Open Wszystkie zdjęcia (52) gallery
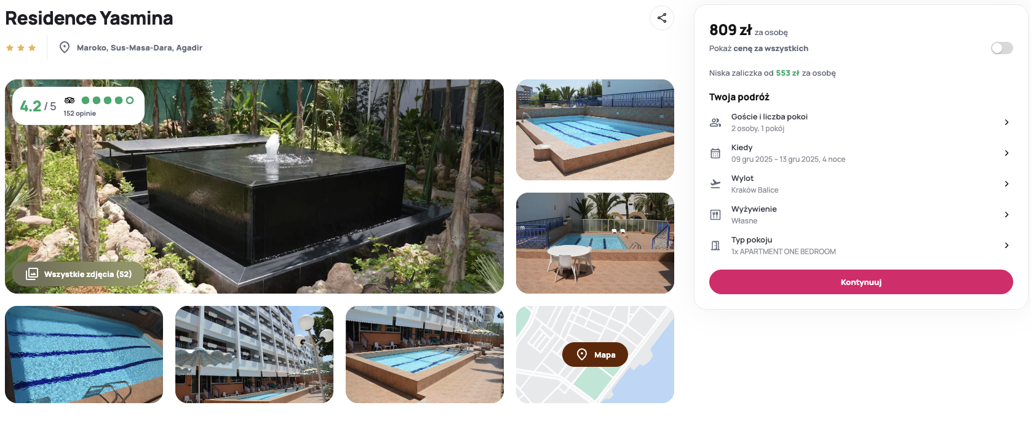 coord(78,274)
